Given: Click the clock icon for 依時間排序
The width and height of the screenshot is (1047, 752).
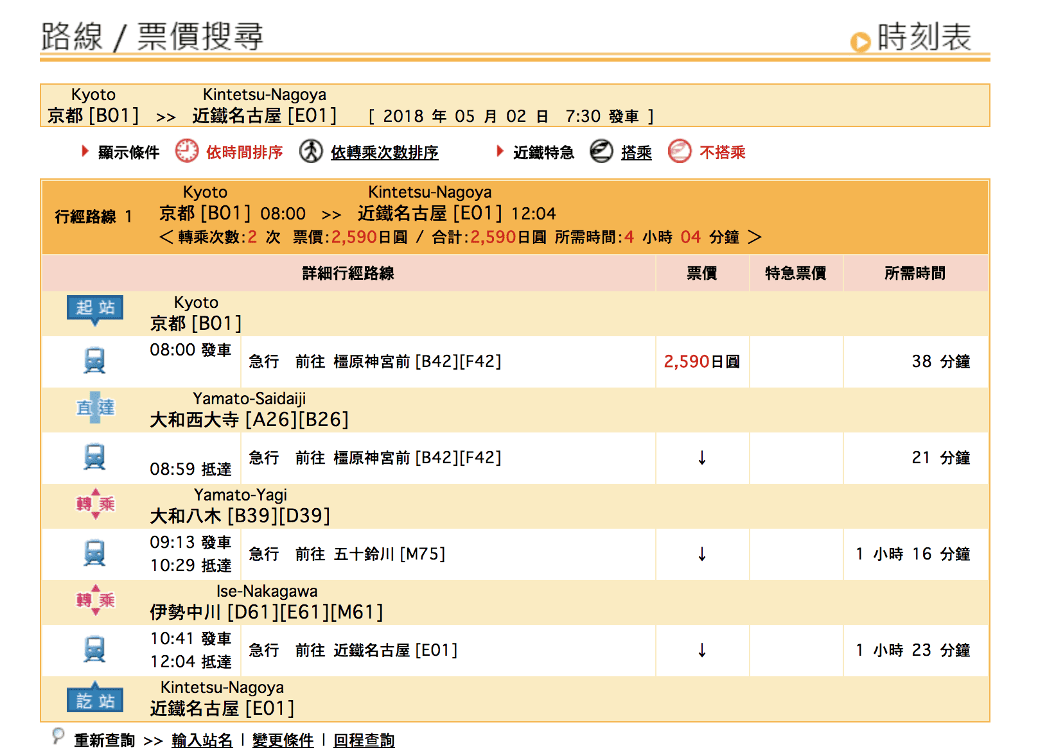Looking at the screenshot, I should (187, 151).
